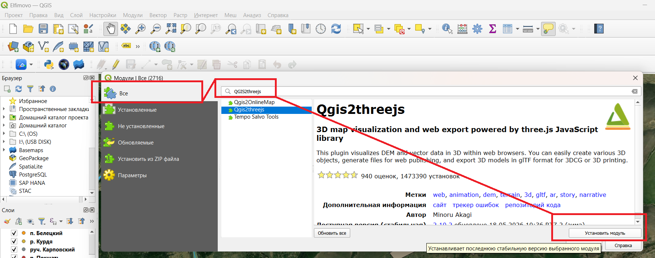Expand Домашний каталог проекта node
The width and height of the screenshot is (655, 258).
click(x=4, y=117)
